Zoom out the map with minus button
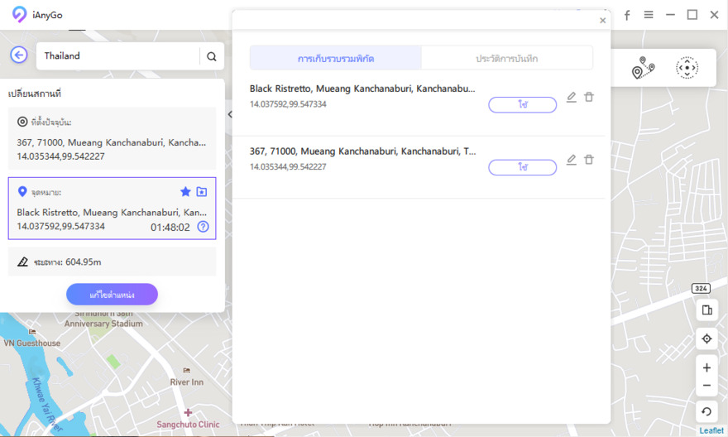Image resolution: width=728 pixels, height=437 pixels. tap(706, 386)
